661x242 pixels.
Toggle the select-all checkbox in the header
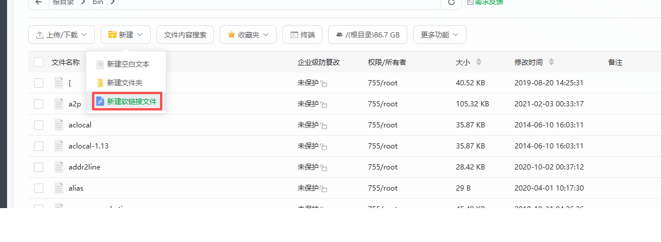pos(39,63)
